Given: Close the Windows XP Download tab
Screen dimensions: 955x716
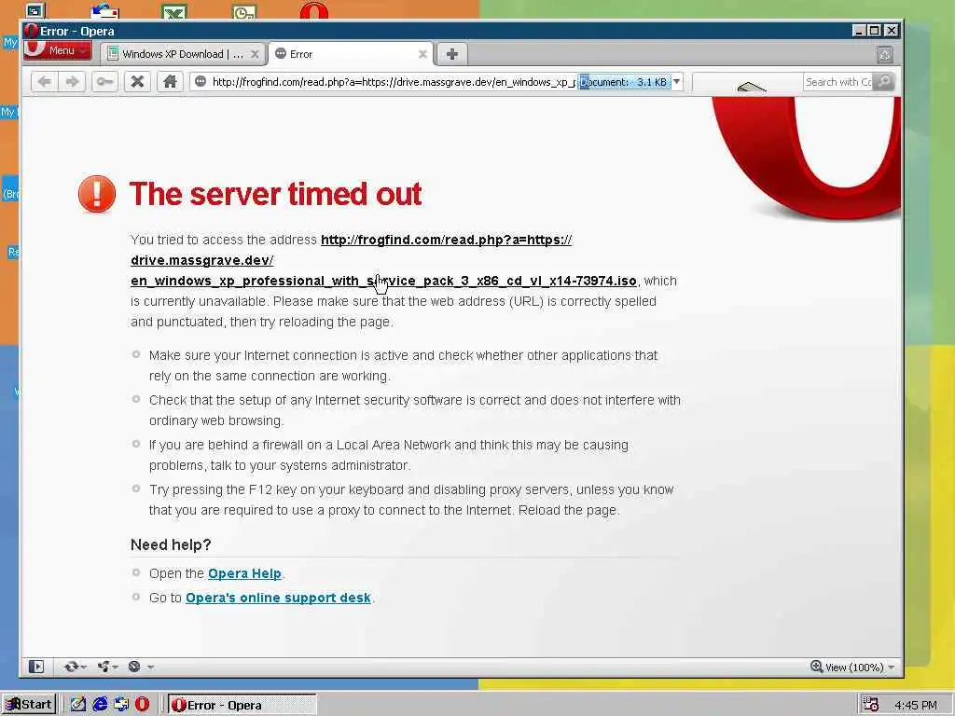Looking at the screenshot, I should click(256, 54).
